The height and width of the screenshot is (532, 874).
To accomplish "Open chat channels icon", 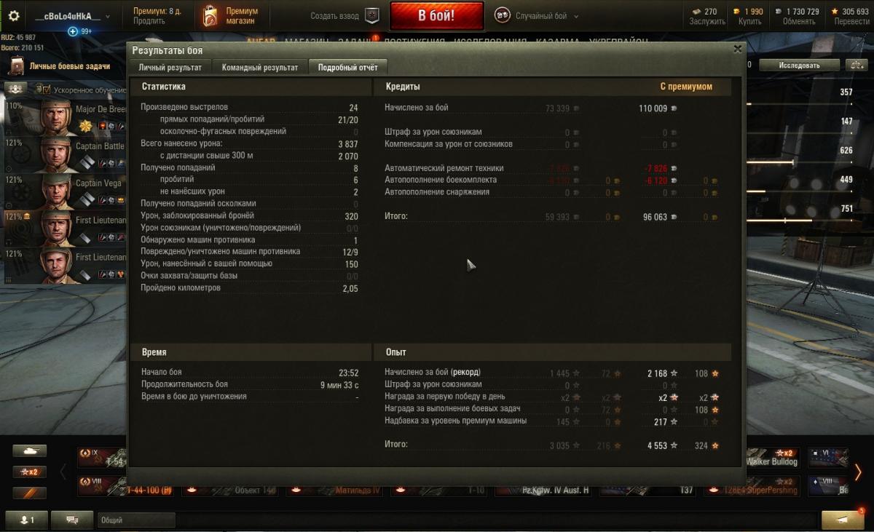I will [72, 520].
